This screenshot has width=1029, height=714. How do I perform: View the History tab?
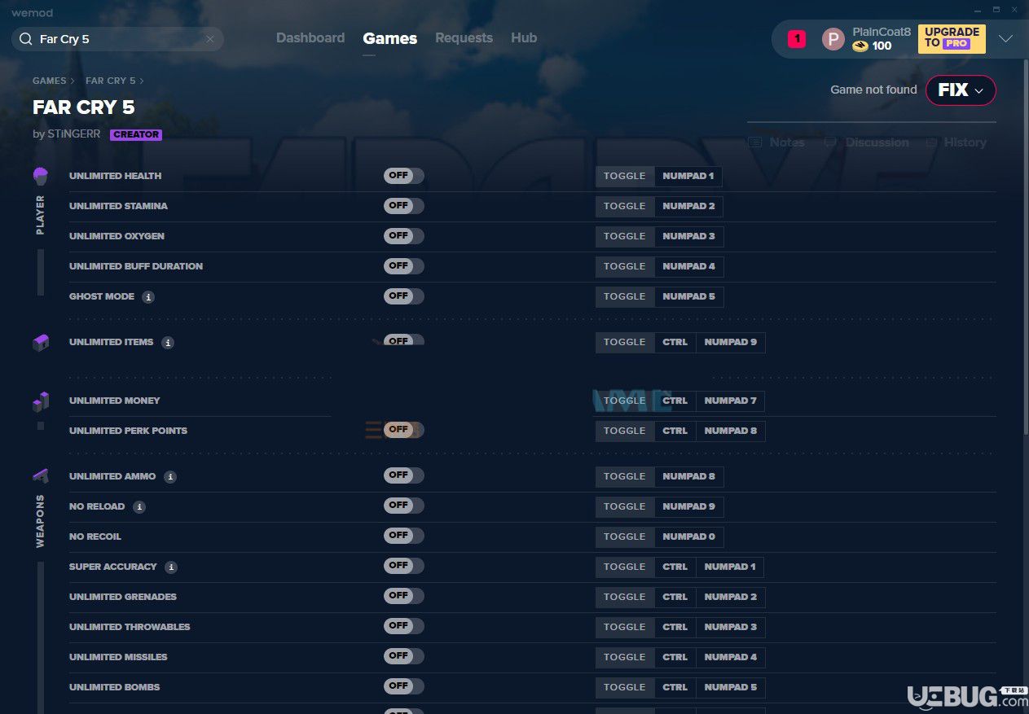[956, 142]
